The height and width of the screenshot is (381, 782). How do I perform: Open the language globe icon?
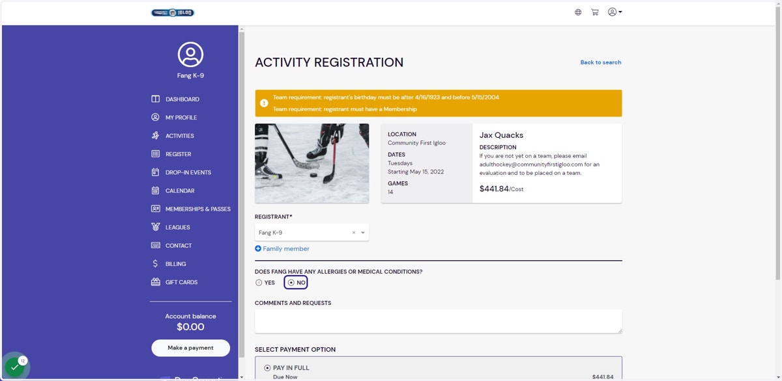578,12
